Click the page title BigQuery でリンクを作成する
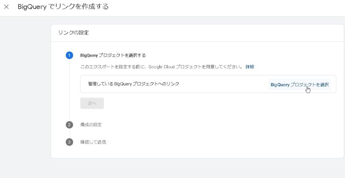This screenshot has height=178, width=345. [x=63, y=7]
